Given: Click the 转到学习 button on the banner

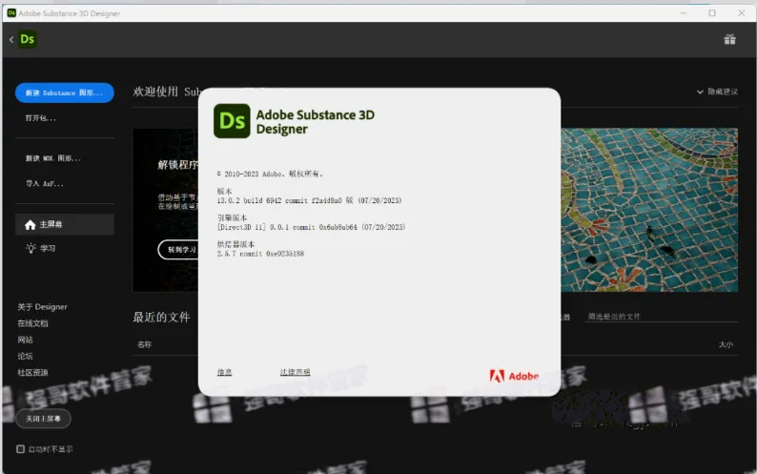Looking at the screenshot, I should click(x=178, y=250).
